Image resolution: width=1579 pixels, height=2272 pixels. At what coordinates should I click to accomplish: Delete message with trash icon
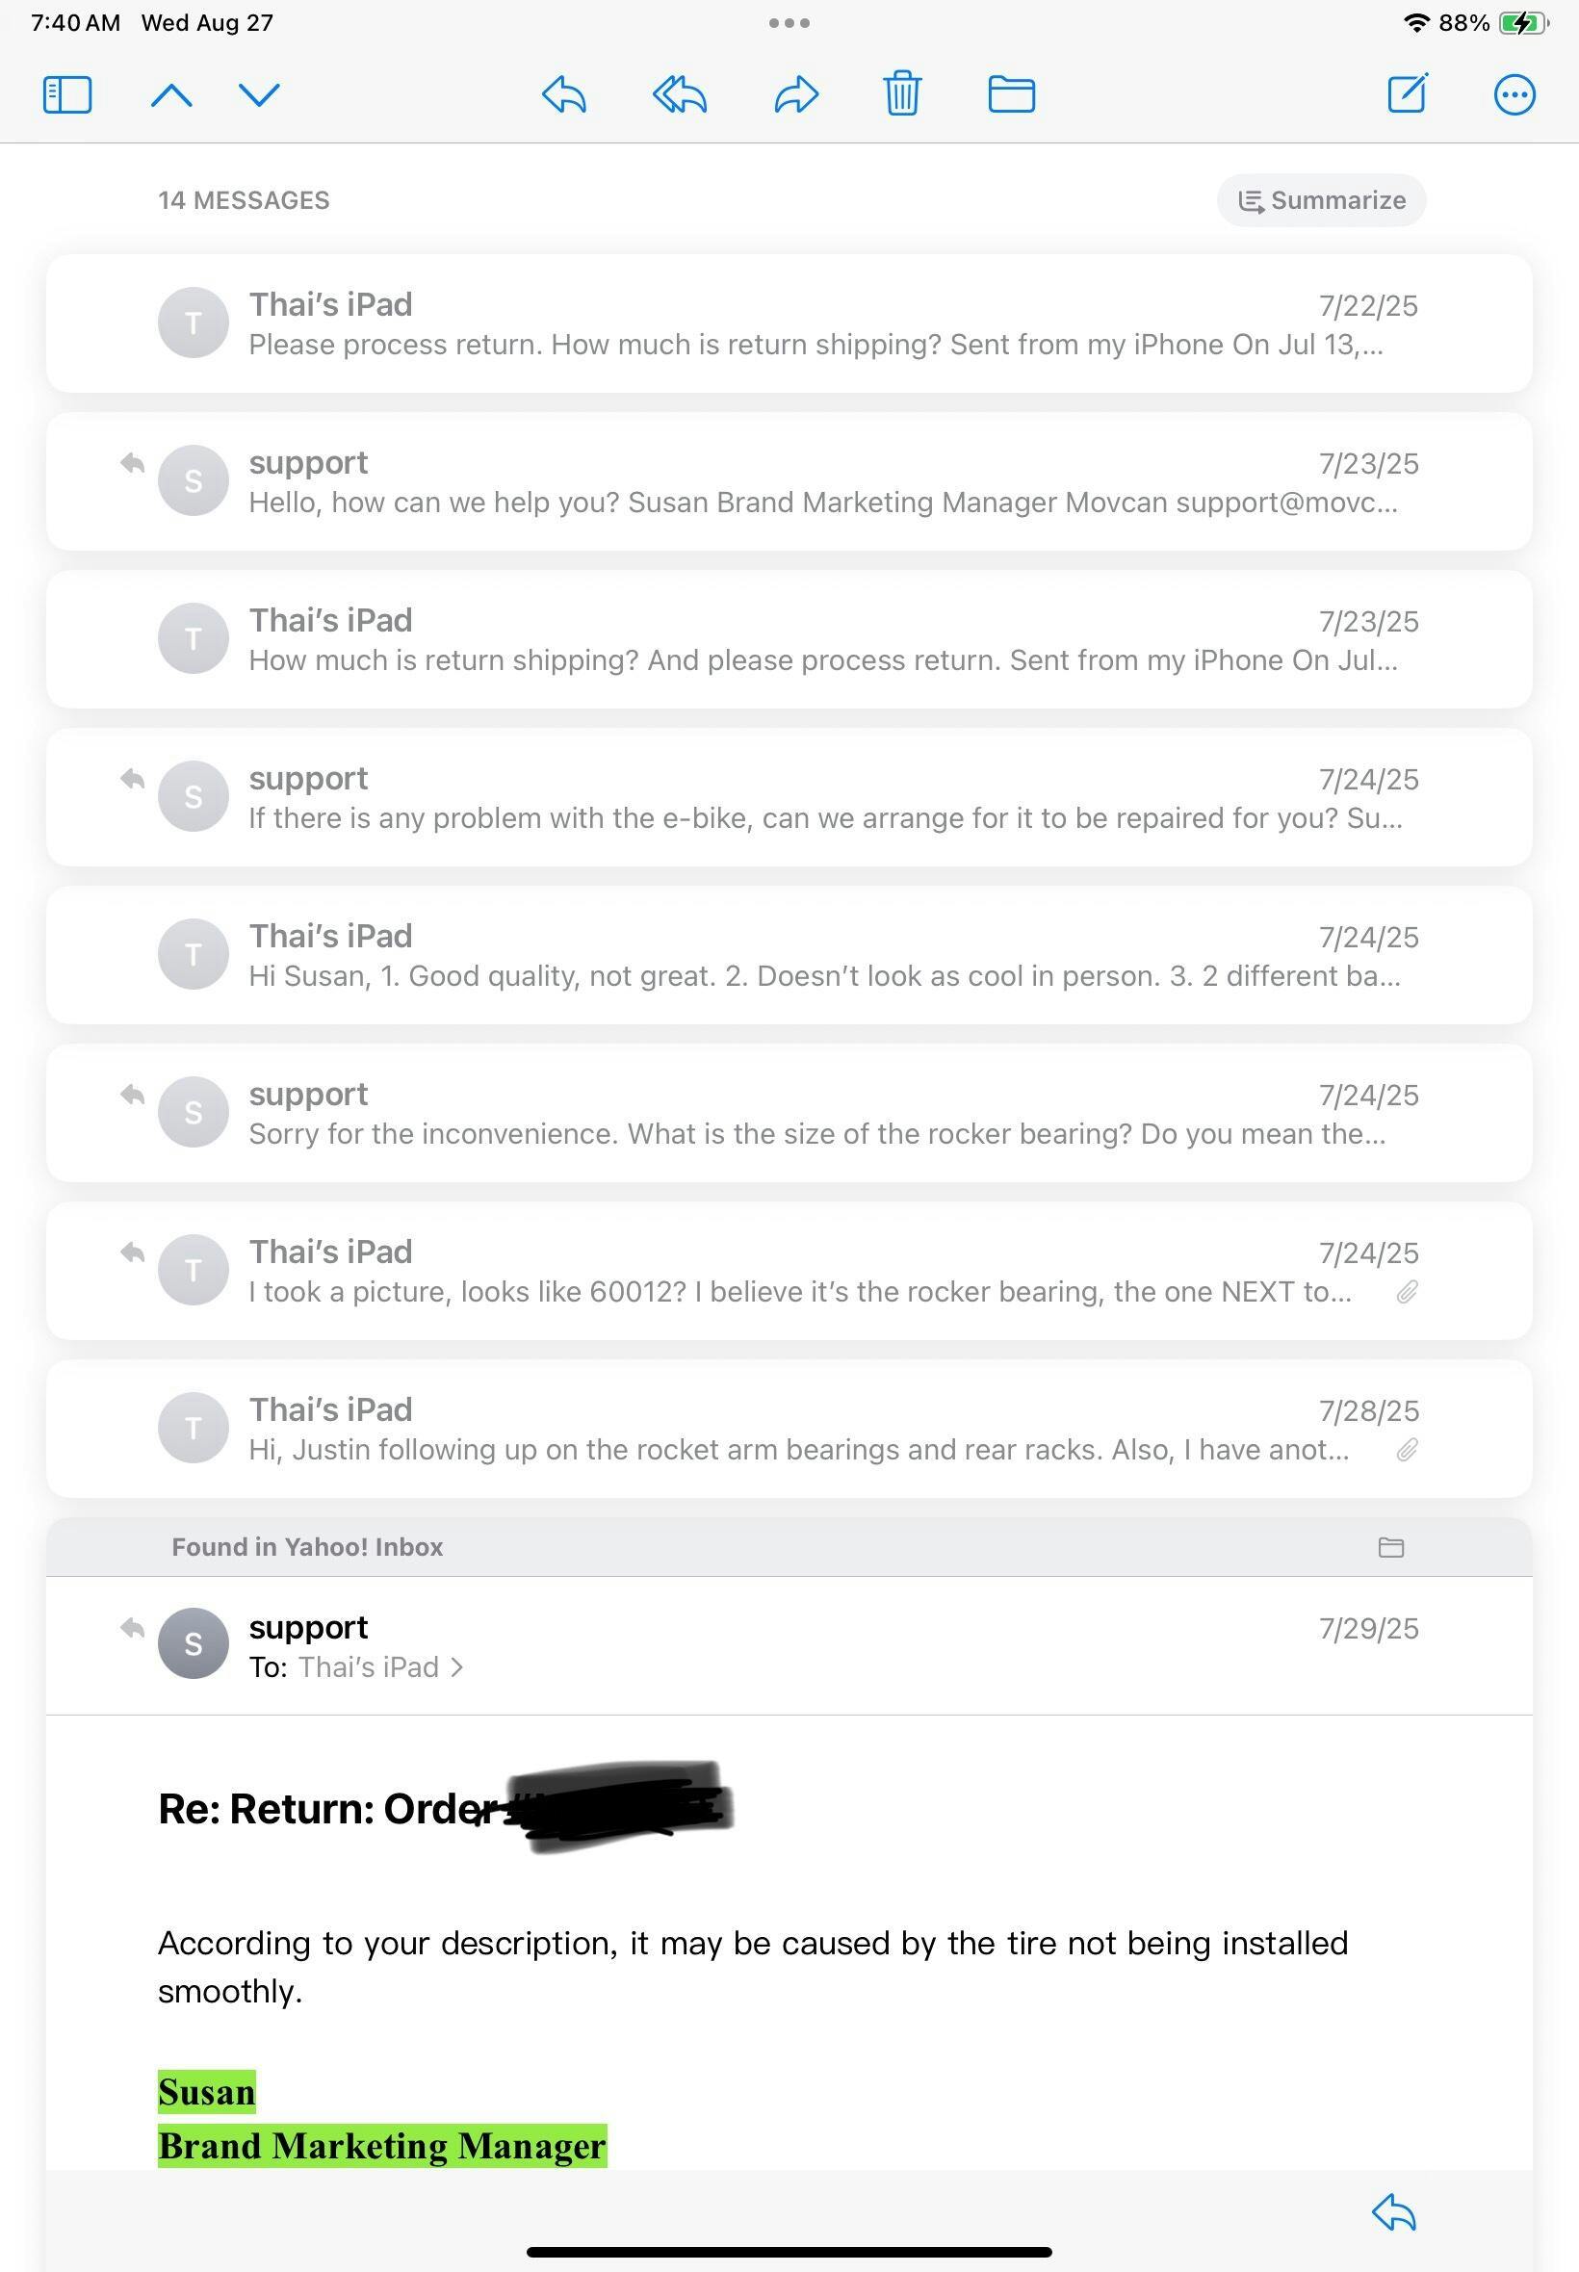click(x=902, y=94)
